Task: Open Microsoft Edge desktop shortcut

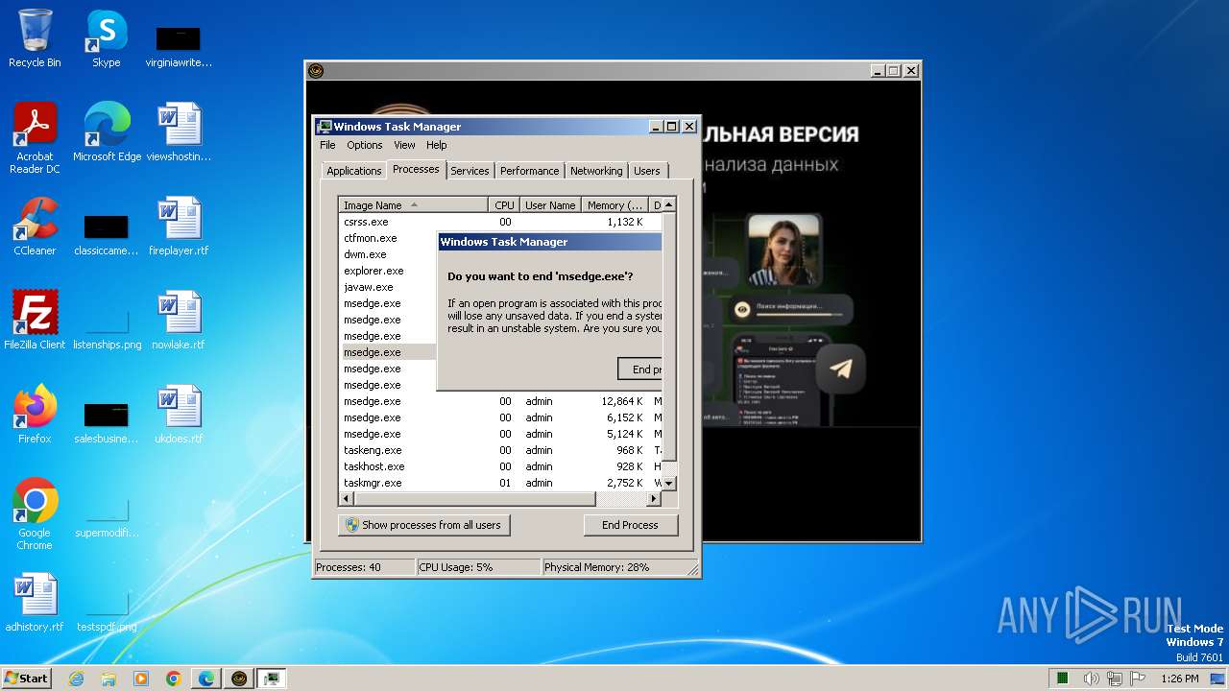Action: (x=107, y=131)
